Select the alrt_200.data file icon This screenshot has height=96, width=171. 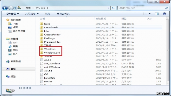[x=42, y=63]
